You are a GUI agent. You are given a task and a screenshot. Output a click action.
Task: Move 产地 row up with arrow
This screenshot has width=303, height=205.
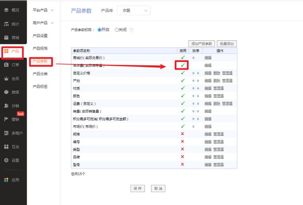tap(193, 81)
